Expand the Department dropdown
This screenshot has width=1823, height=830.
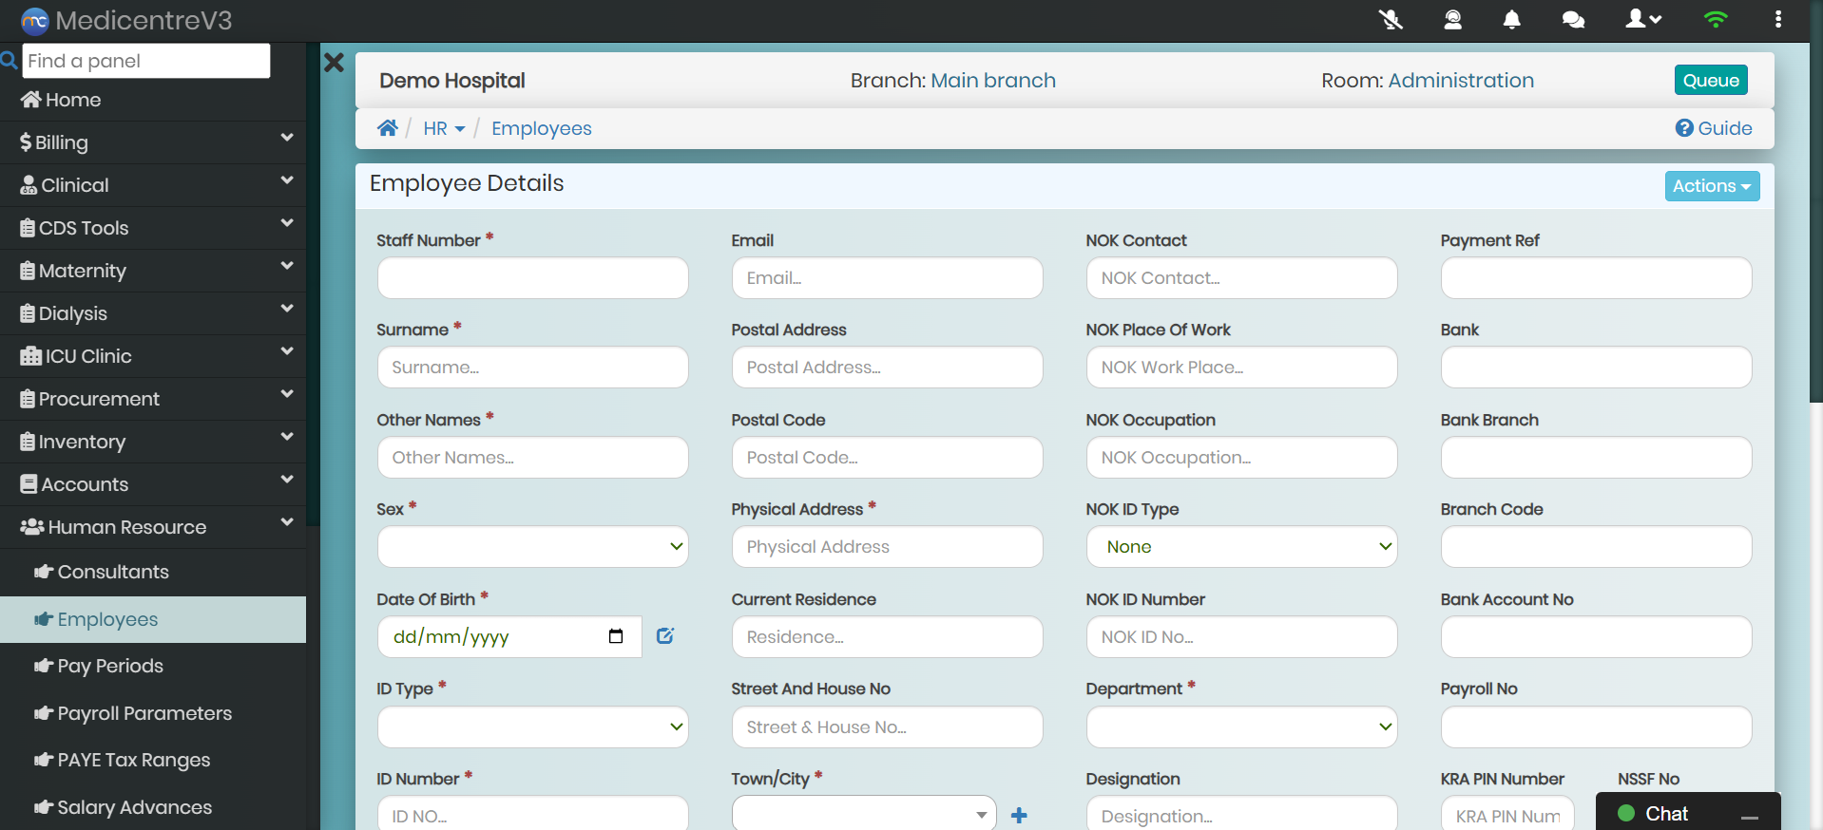tap(1241, 727)
